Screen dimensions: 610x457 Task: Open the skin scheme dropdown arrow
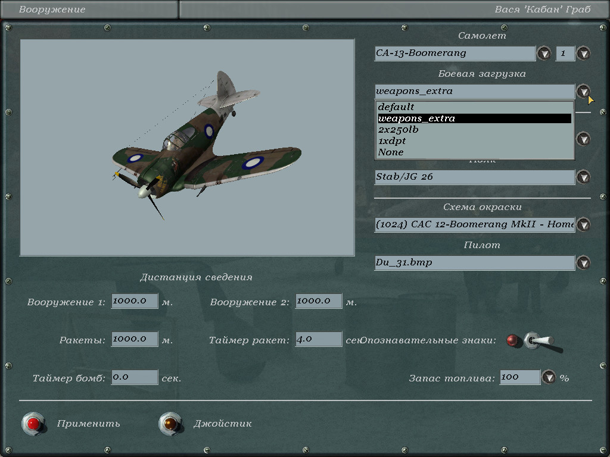tap(583, 224)
